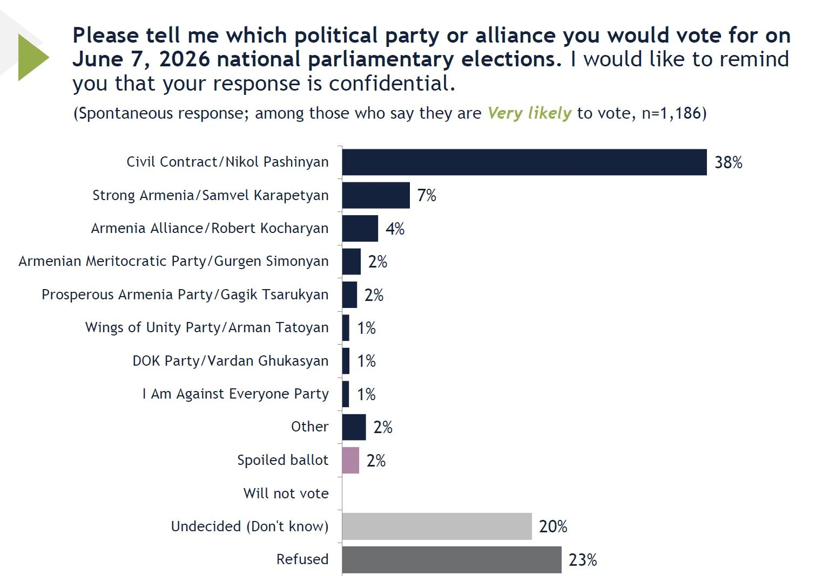The width and height of the screenshot is (836, 576).
Task: Click the Civil Contract/Nikol Pashinyan label
Action: (x=227, y=162)
